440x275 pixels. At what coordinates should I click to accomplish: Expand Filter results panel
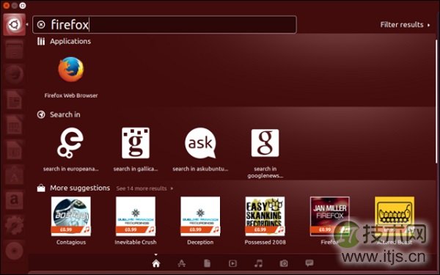pos(405,25)
